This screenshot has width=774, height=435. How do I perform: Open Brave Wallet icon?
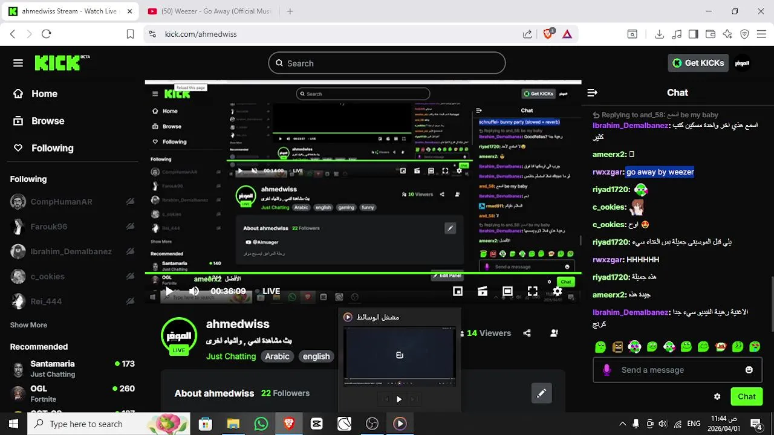coord(711,34)
